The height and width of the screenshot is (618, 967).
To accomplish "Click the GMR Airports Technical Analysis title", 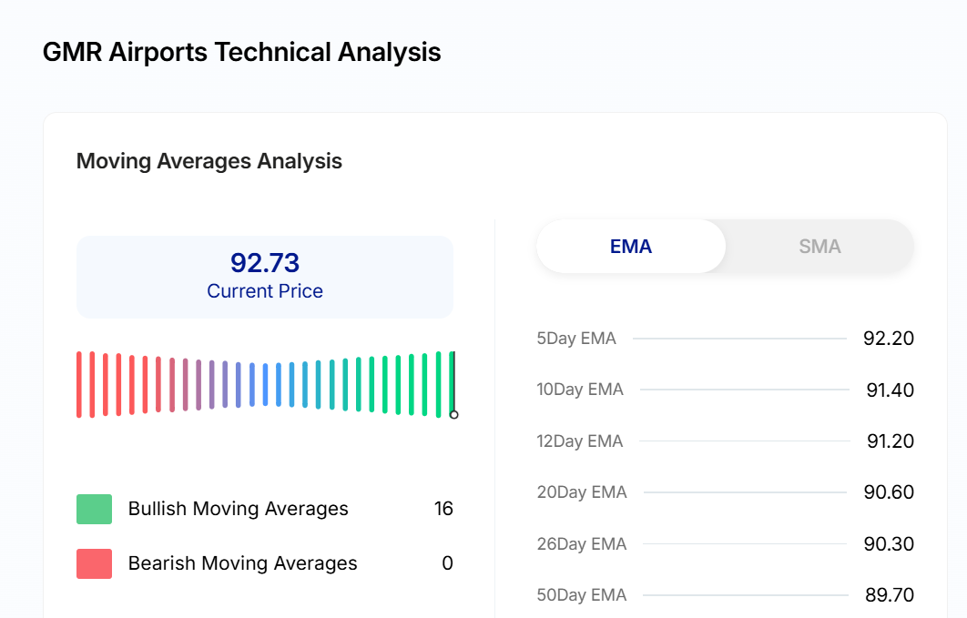I will [241, 52].
